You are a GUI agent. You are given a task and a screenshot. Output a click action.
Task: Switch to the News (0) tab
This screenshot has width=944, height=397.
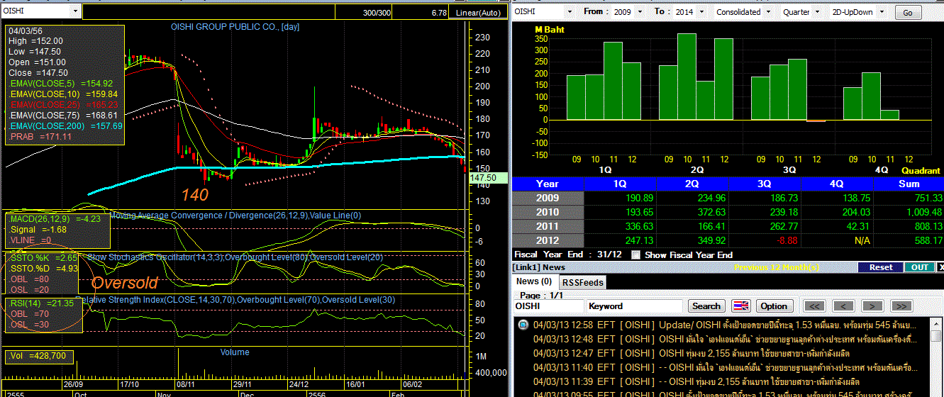(533, 281)
